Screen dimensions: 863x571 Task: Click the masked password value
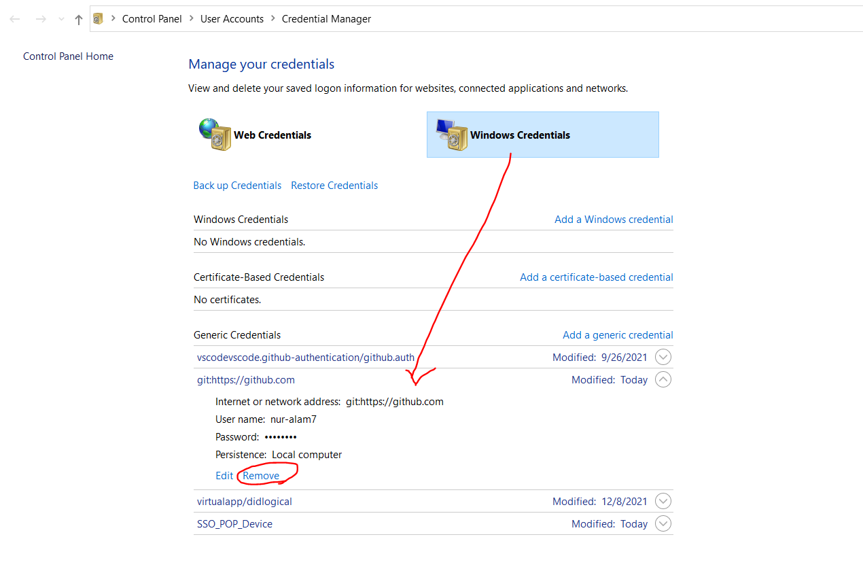click(281, 437)
